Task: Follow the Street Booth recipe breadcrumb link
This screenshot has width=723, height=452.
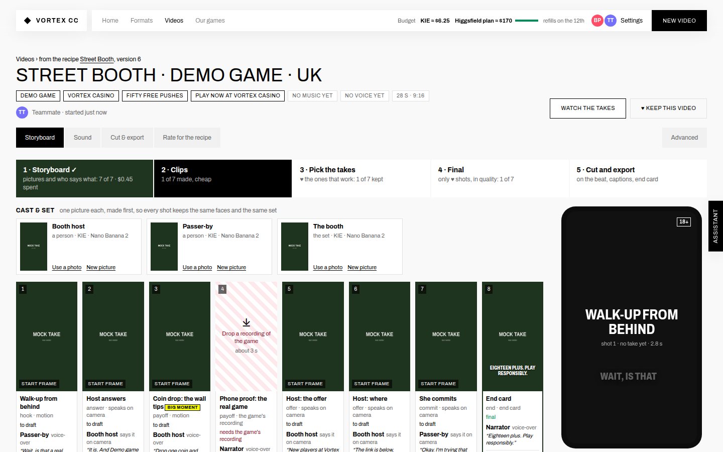Action: pos(97,59)
